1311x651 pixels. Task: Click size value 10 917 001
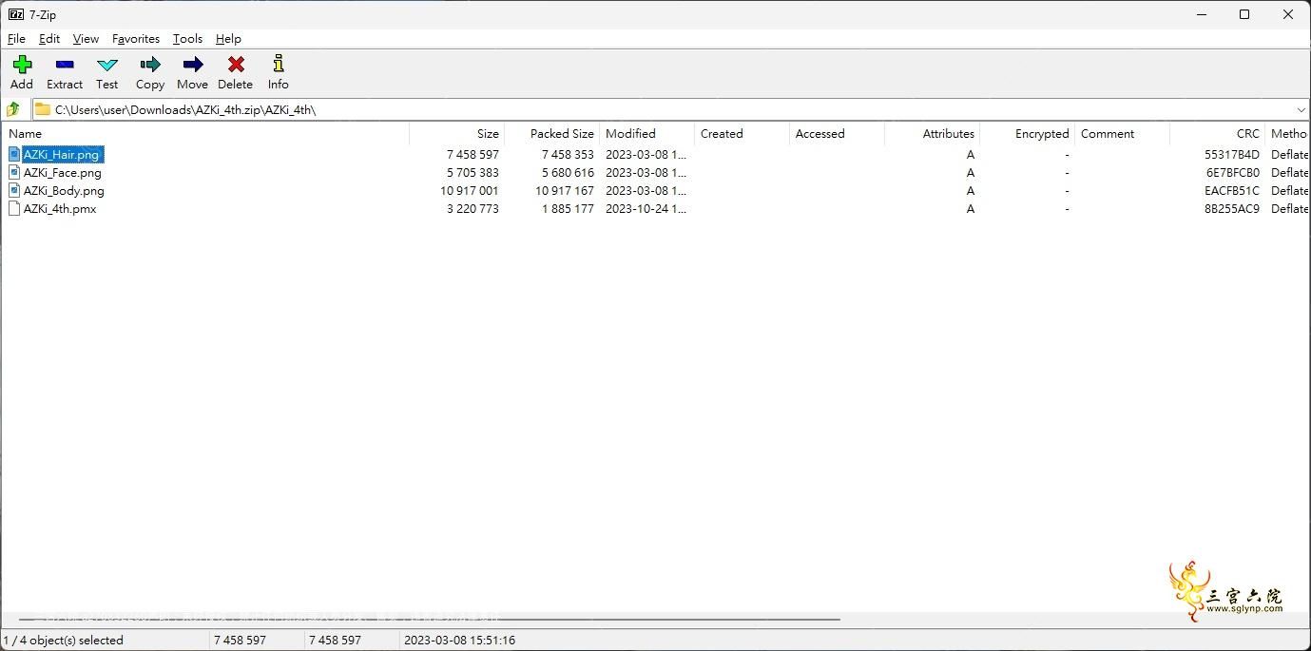[469, 190]
